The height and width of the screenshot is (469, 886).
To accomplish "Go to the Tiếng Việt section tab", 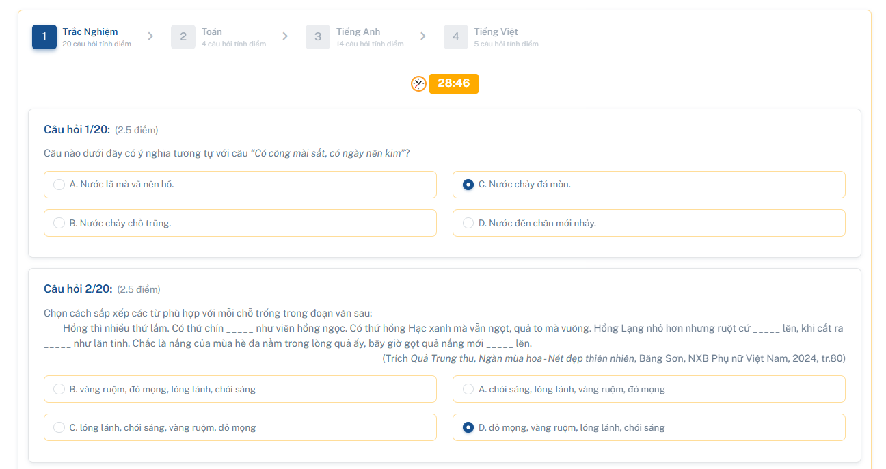I will [496, 32].
